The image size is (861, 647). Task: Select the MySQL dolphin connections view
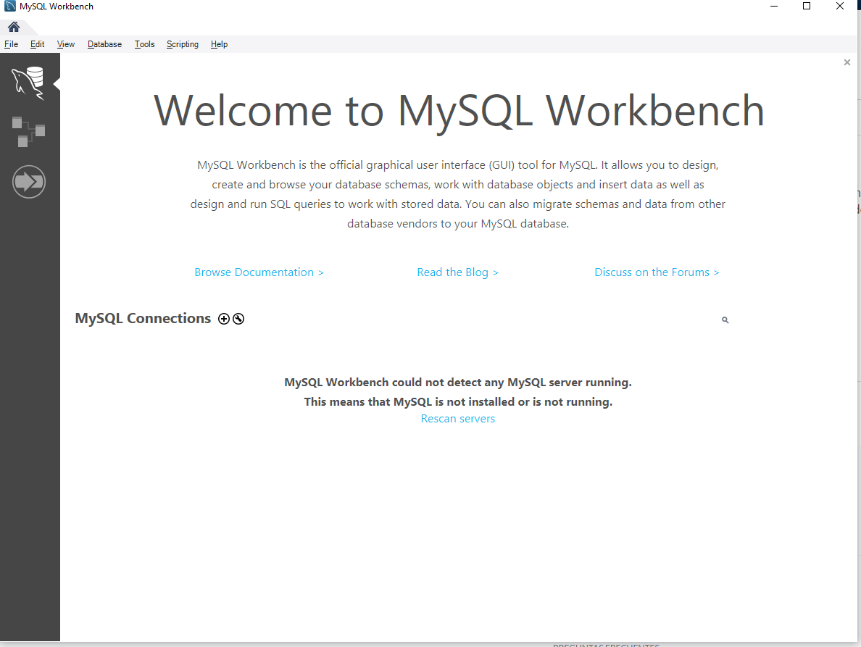pyautogui.click(x=28, y=83)
